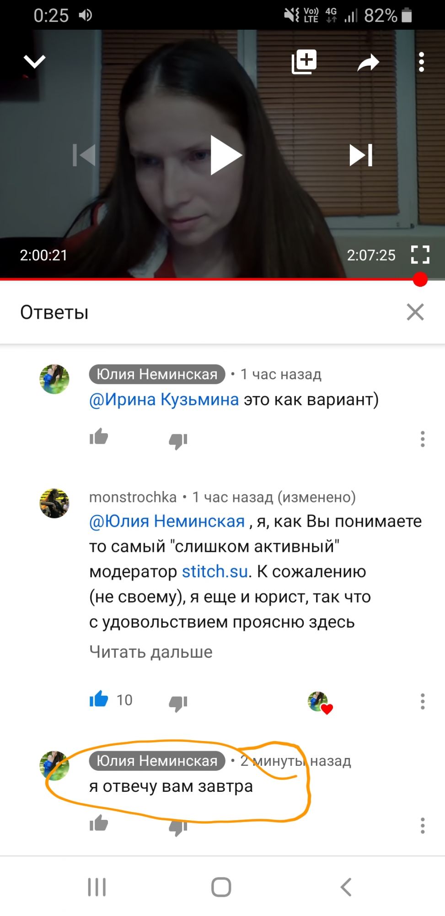Open video player three-dot options menu
The image size is (445, 916).
421,62
